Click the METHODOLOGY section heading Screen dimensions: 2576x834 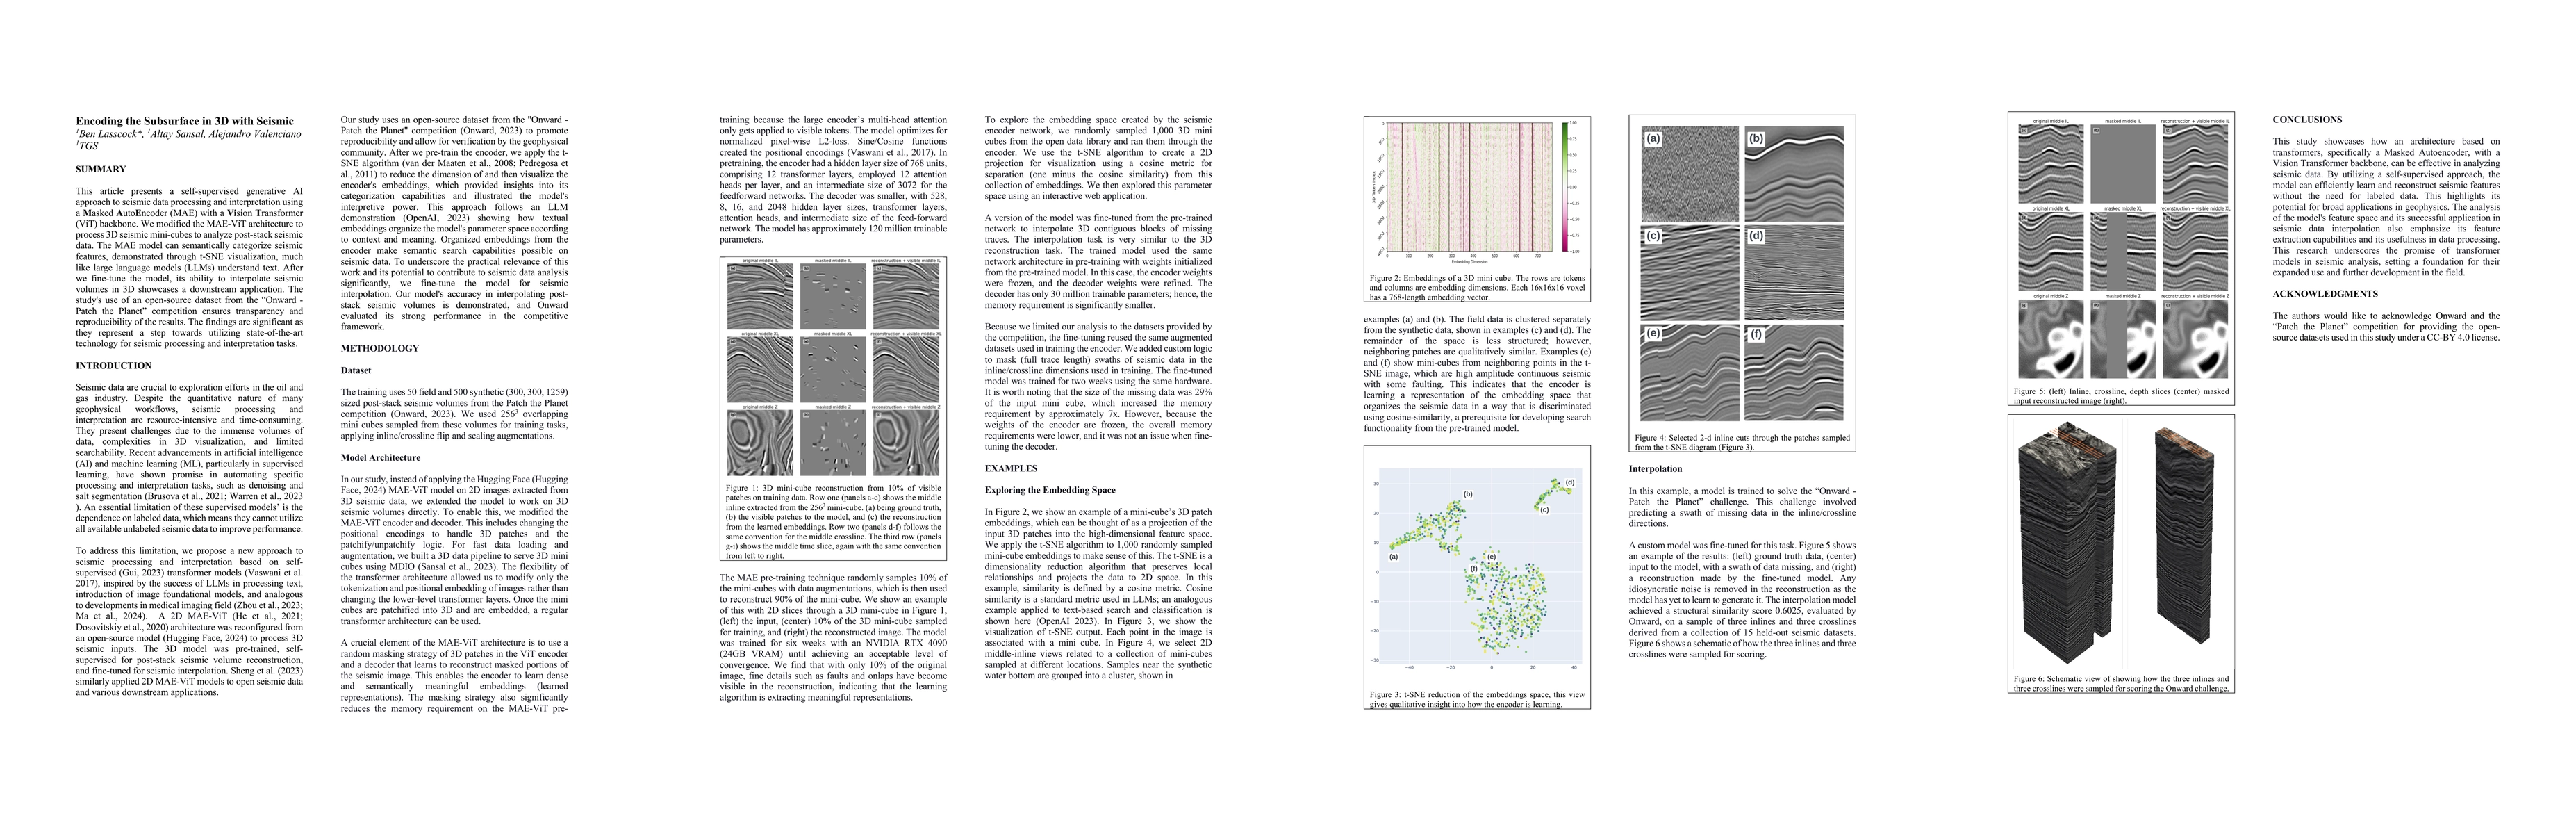380,348
